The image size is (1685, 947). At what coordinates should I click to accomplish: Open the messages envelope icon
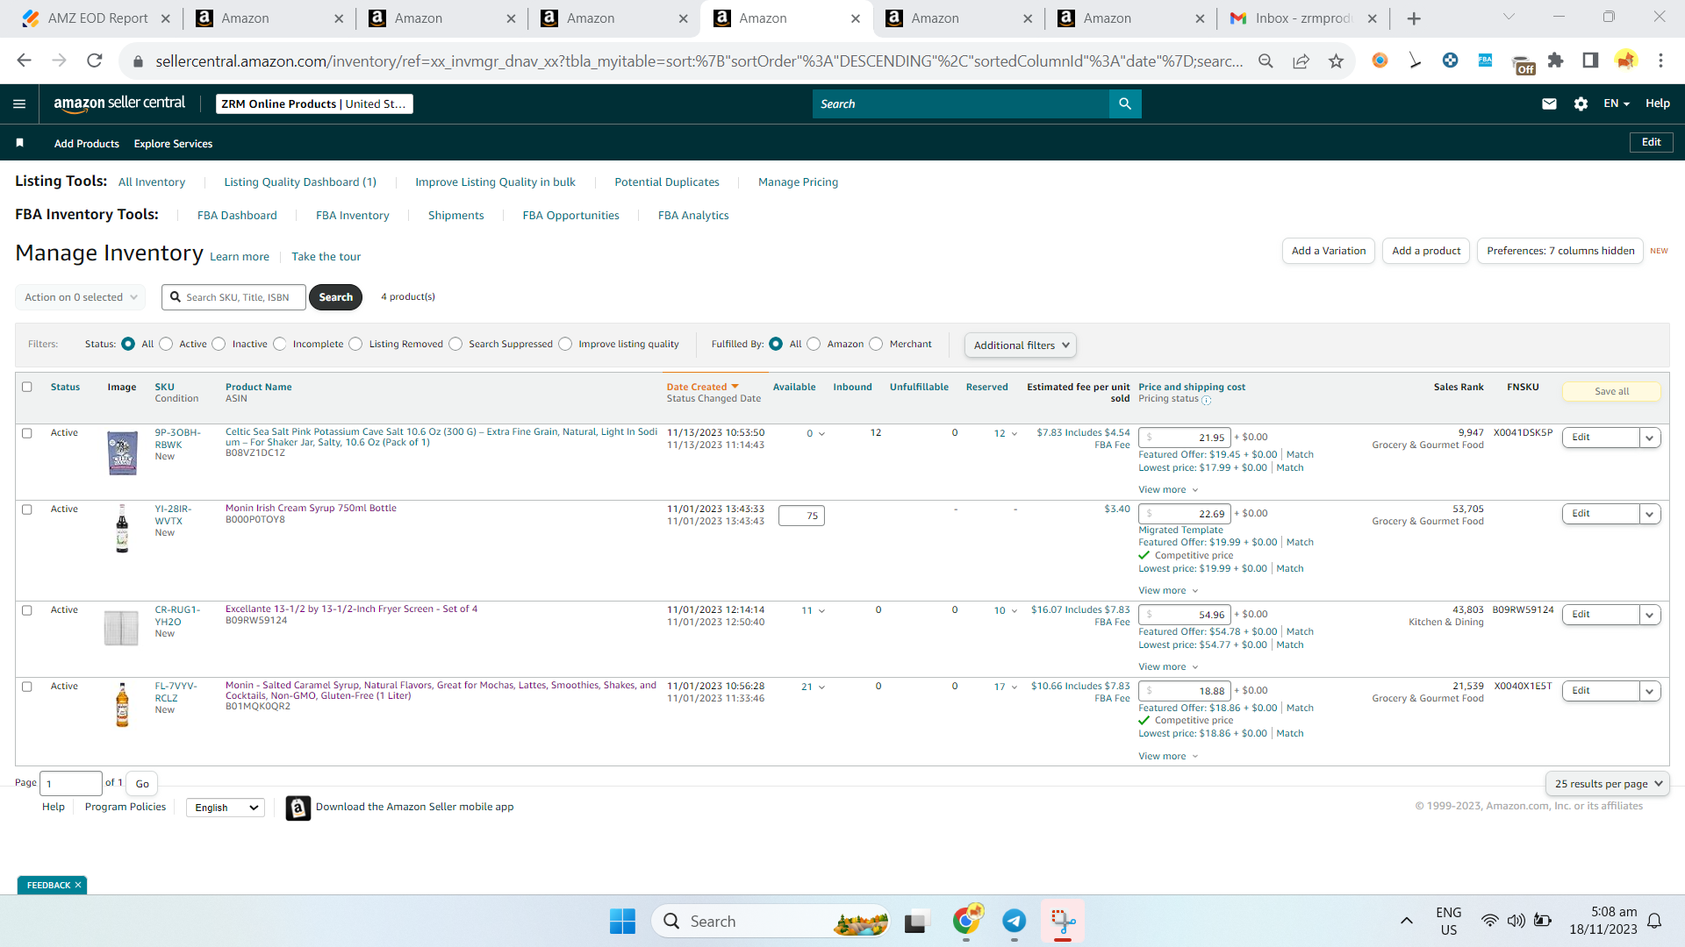pos(1549,103)
